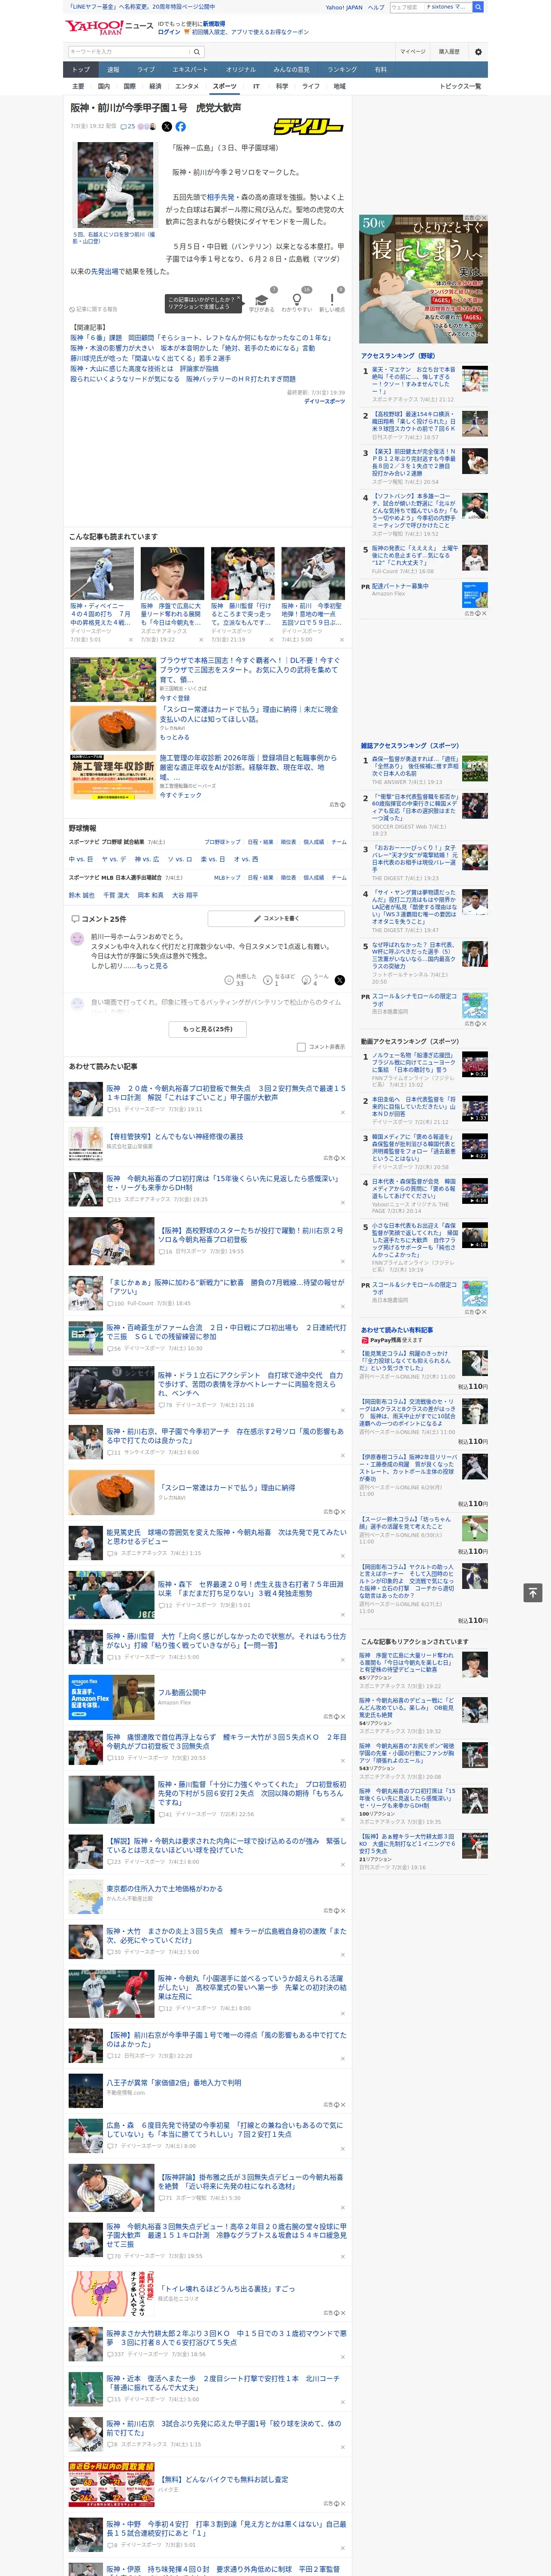Open the 千賀 滉大 player link
This screenshot has width=551, height=2576.
click(x=116, y=895)
